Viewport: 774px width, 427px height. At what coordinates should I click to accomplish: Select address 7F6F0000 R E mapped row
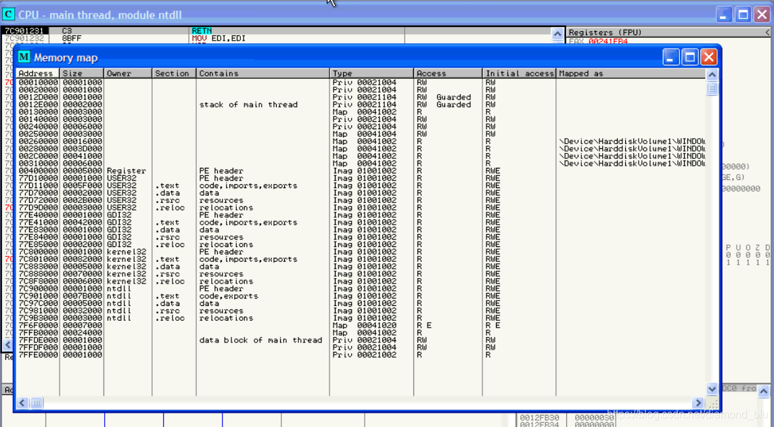(361, 325)
